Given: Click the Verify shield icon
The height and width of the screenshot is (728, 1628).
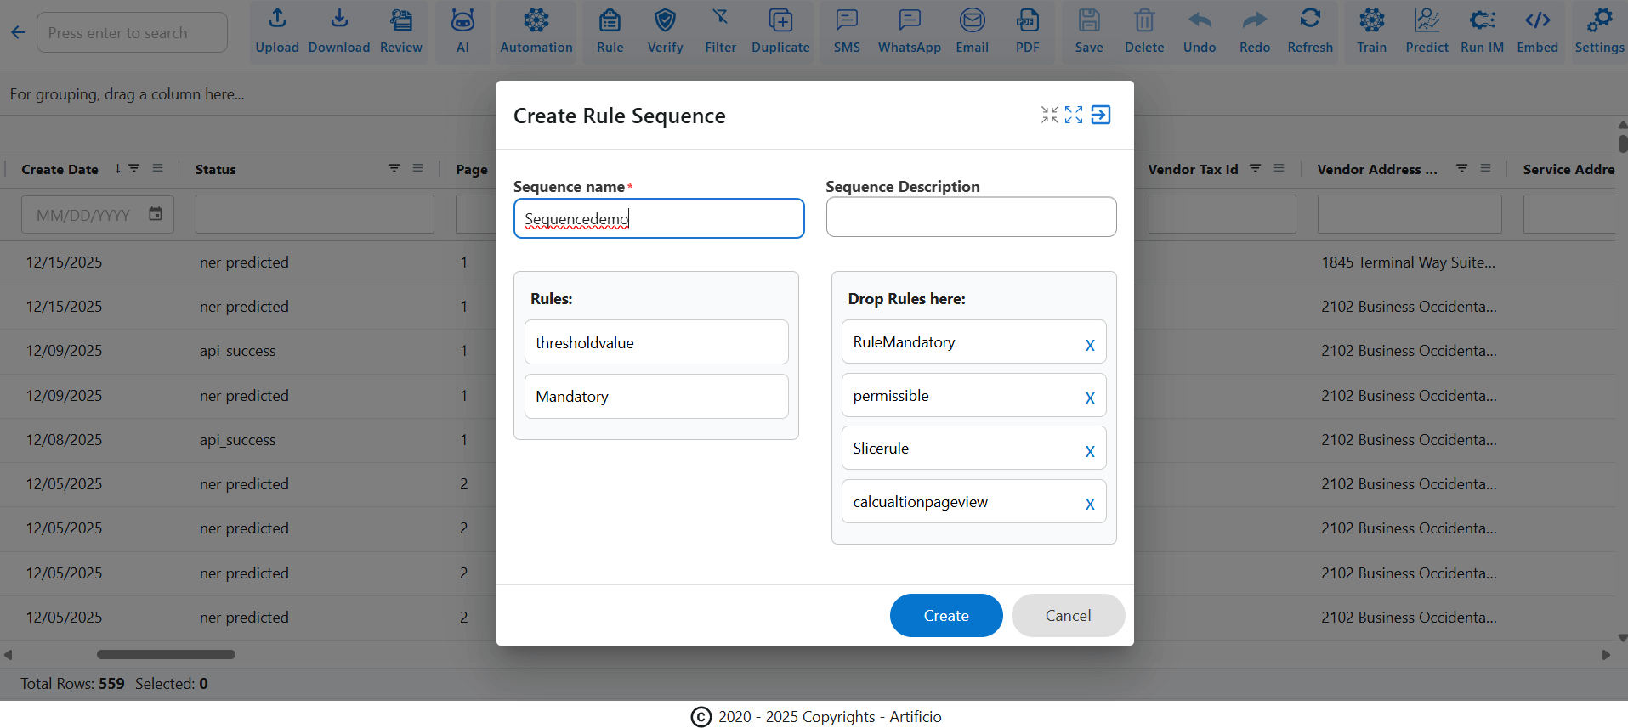Looking at the screenshot, I should point(665,20).
